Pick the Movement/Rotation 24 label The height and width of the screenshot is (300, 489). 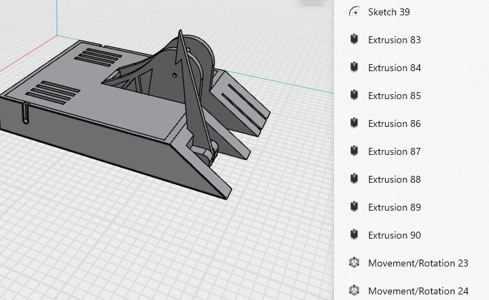(418, 291)
